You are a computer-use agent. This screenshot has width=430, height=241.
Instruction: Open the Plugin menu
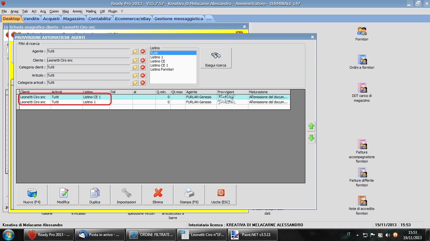(113, 11)
